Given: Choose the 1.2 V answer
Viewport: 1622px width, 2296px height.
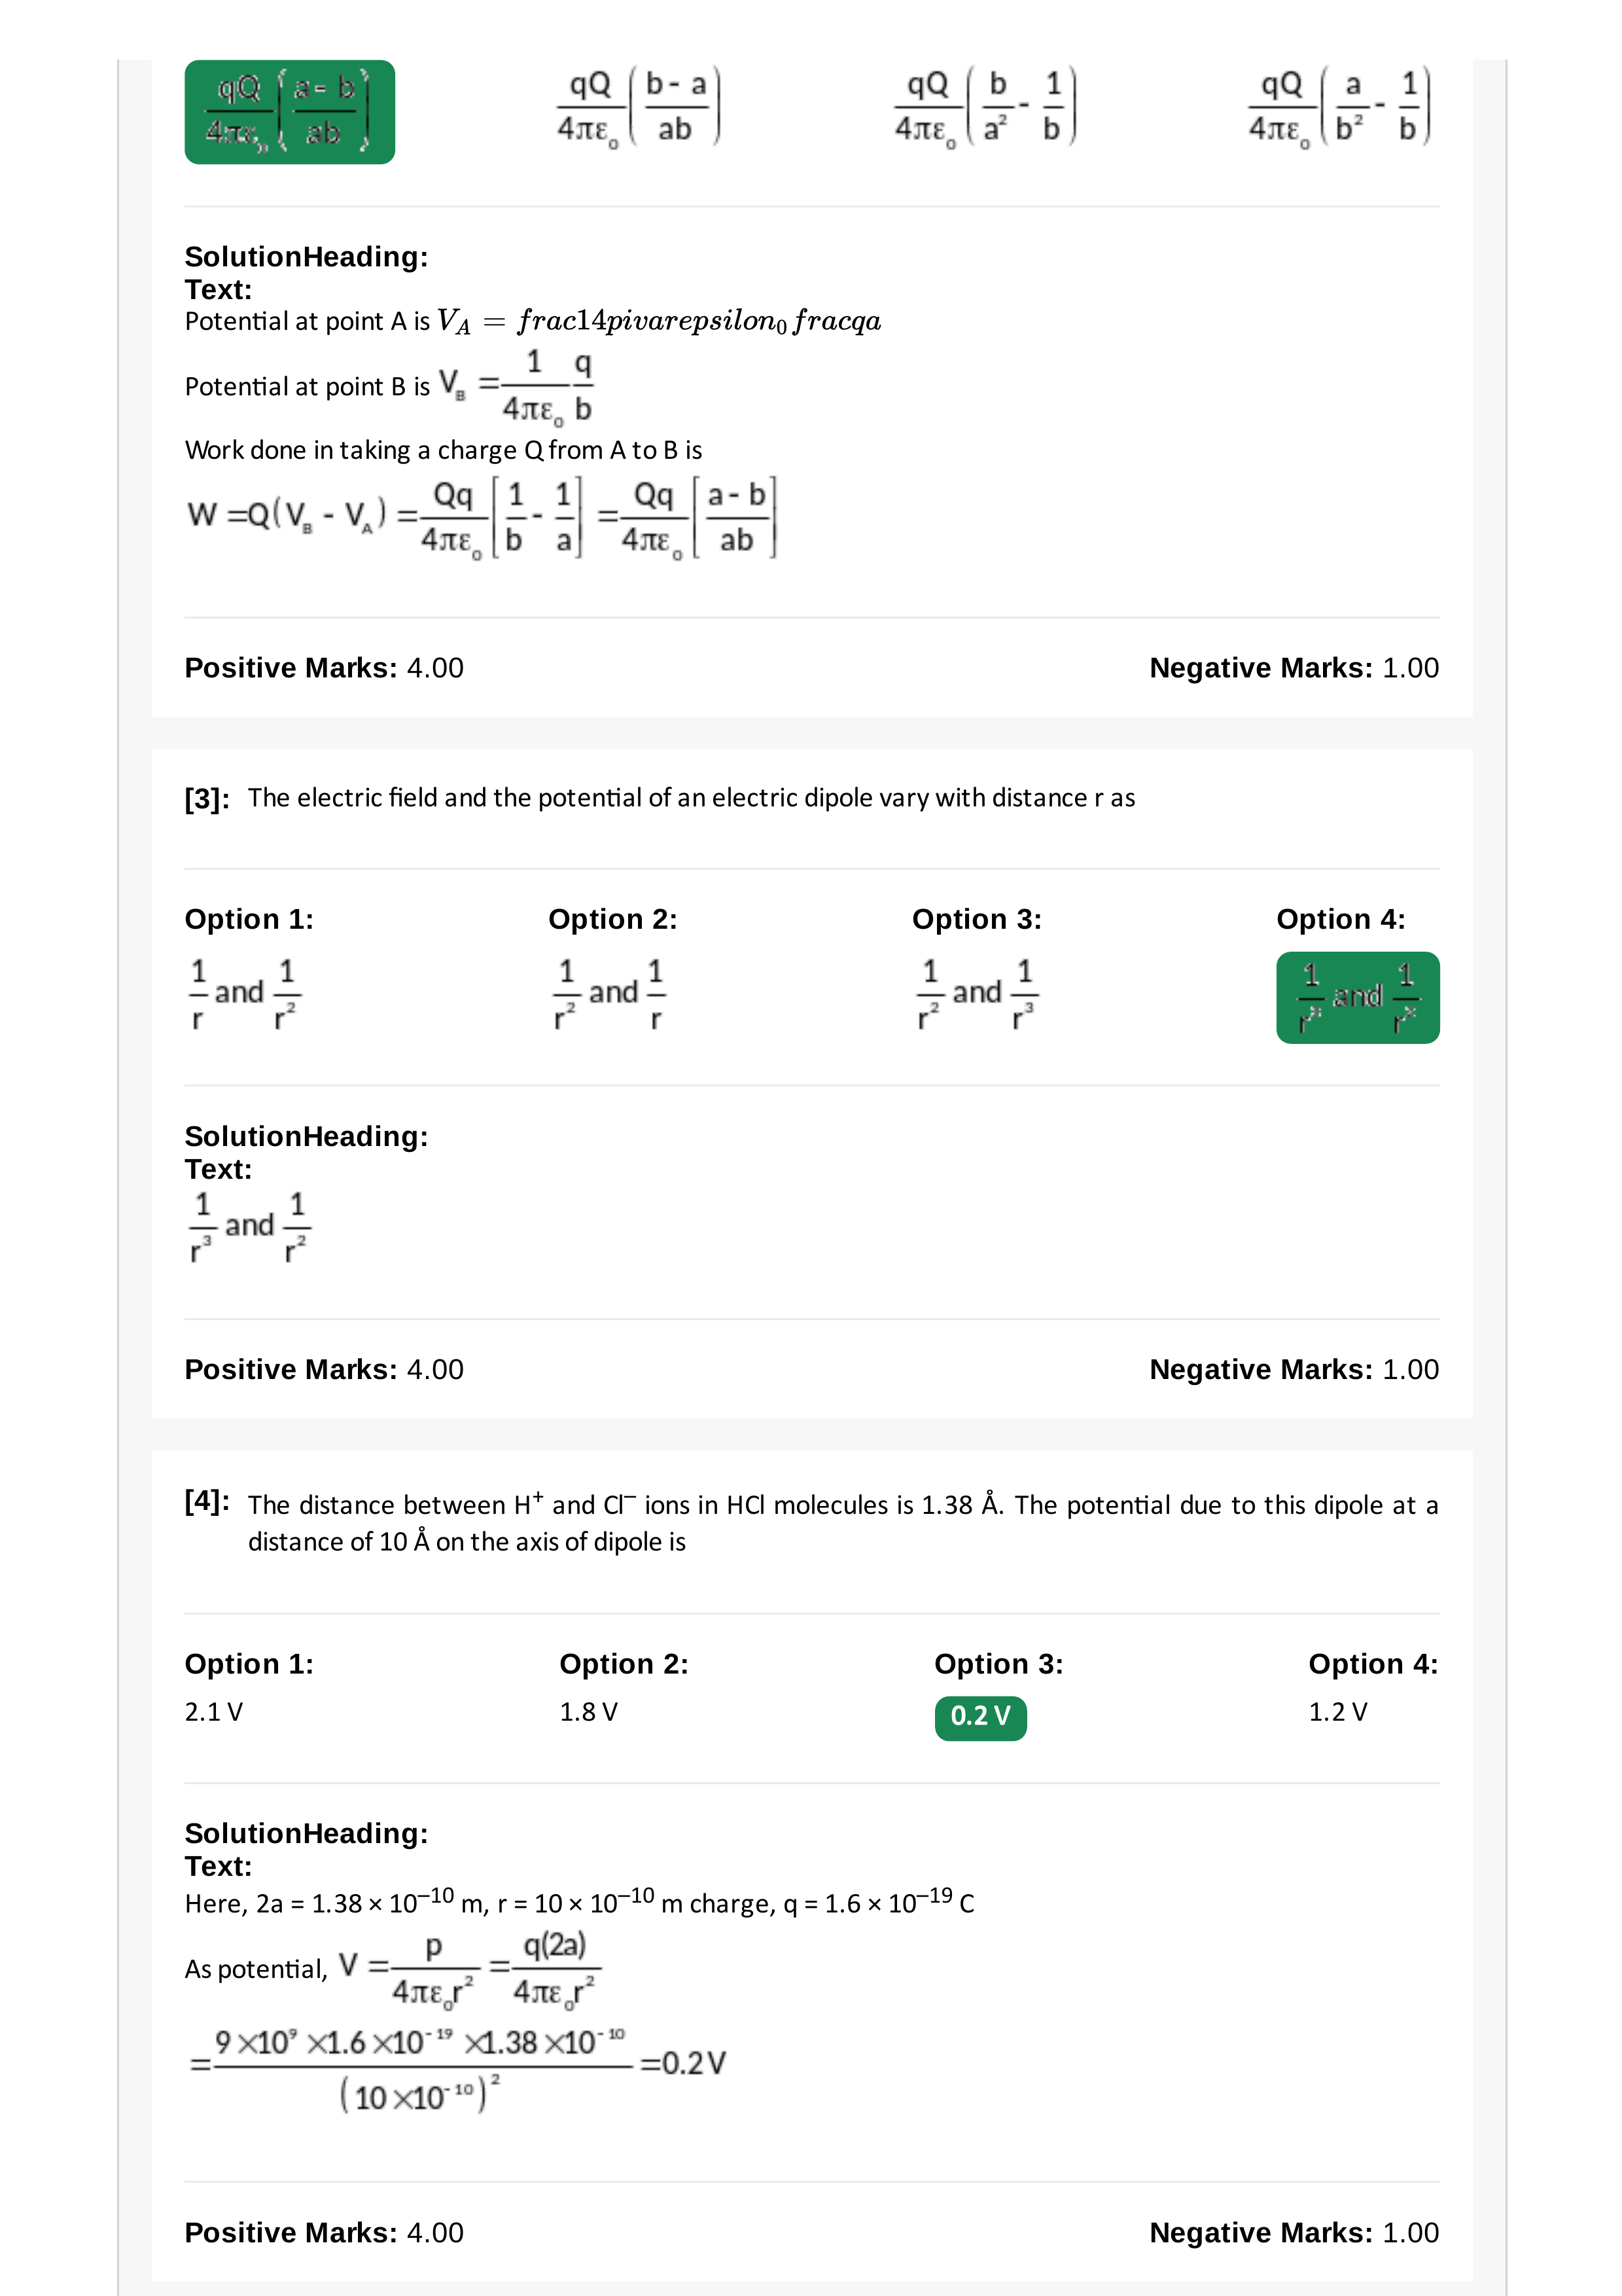Looking at the screenshot, I should click(1338, 1712).
